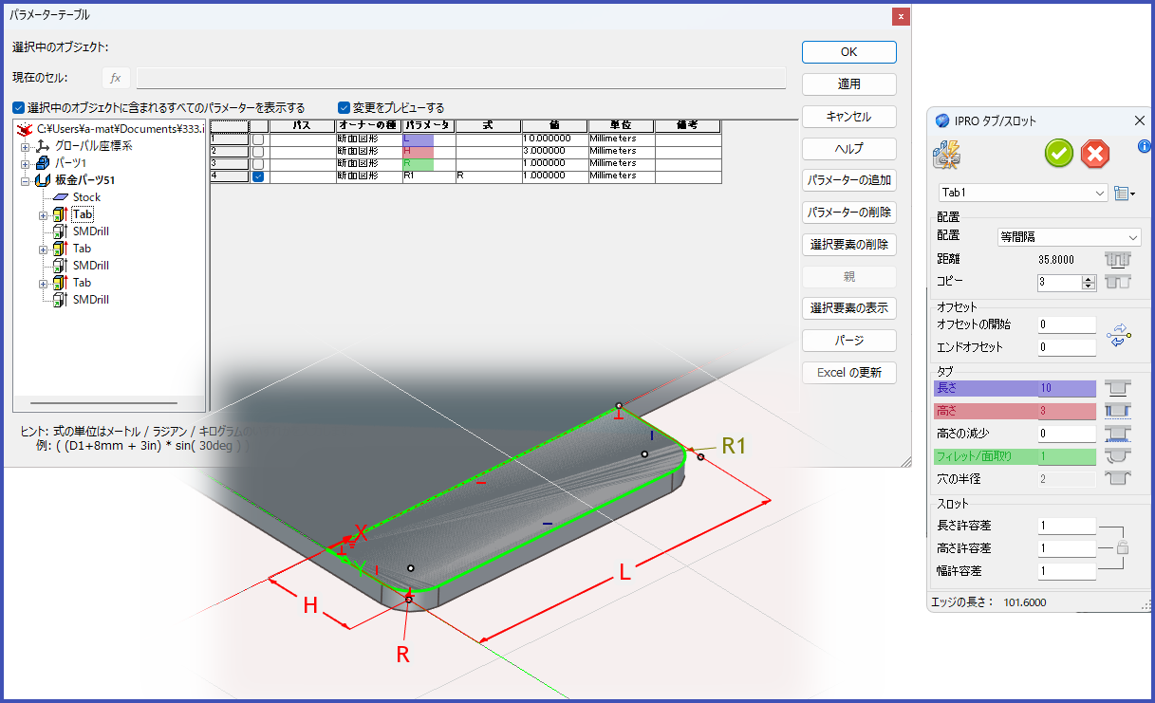Click the グローバル座標系 coordinate system icon

[42, 146]
